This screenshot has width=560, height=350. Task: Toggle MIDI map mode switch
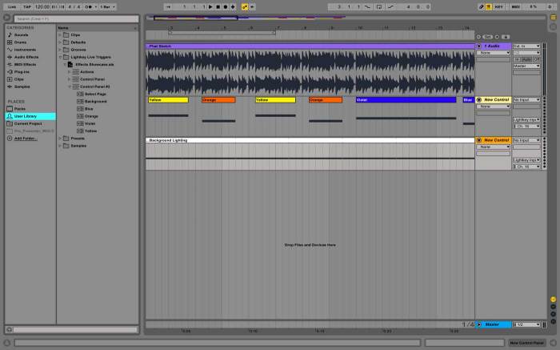(x=516, y=6)
